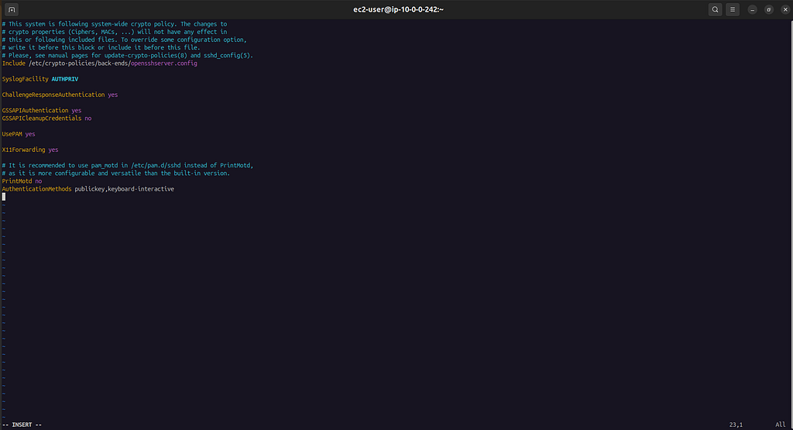Click comment line starting '# this or following'
Screen dimensions: 793x430
coord(125,40)
